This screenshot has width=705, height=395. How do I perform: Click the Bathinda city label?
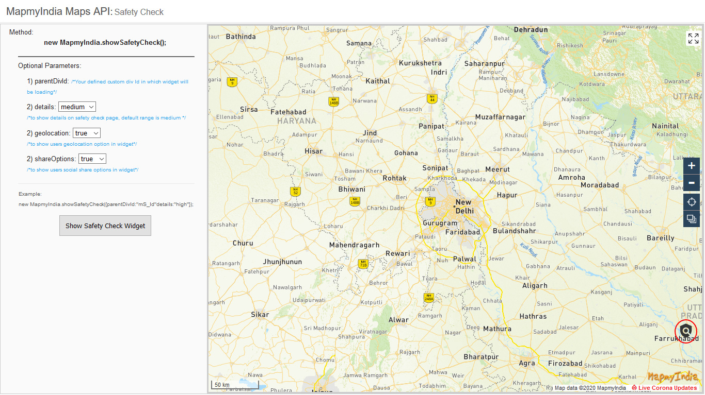point(241,37)
